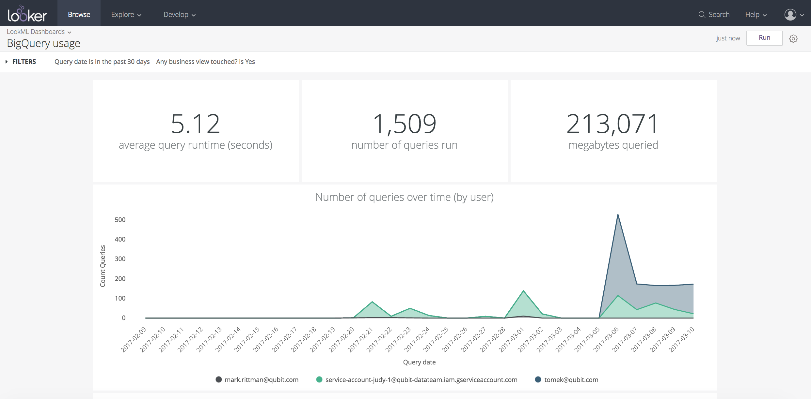Click the Search magnifier icon
Screen dimensions: 811x399
(x=702, y=15)
